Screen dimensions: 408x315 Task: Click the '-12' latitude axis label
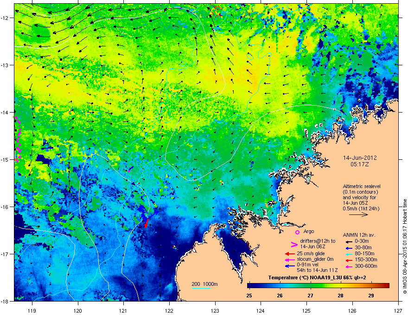tap(5, 18)
